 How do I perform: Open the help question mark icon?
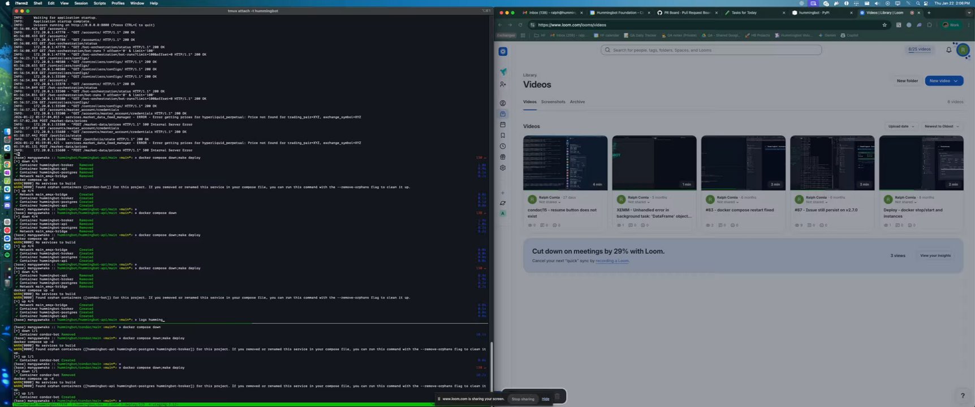963,396
